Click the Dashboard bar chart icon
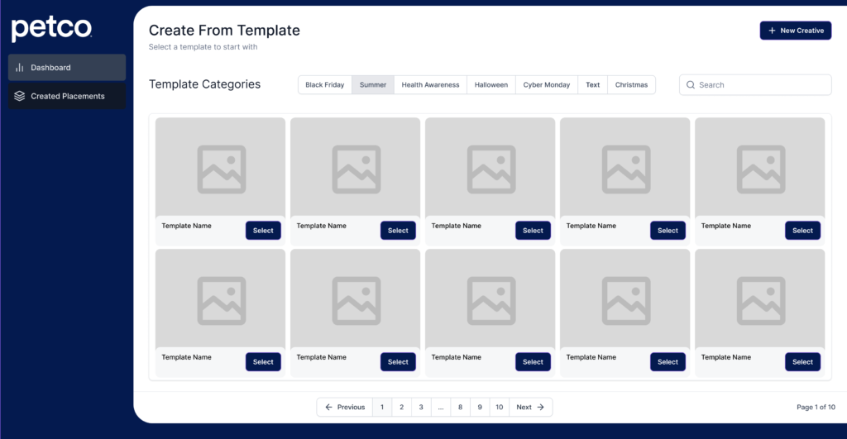Image resolution: width=847 pixels, height=439 pixels. [x=20, y=68]
